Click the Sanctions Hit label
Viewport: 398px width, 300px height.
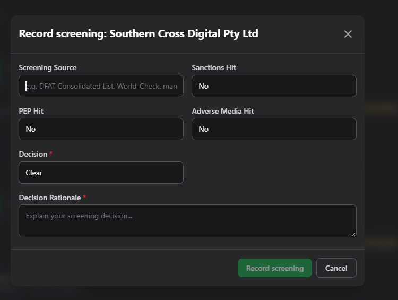[x=214, y=67]
